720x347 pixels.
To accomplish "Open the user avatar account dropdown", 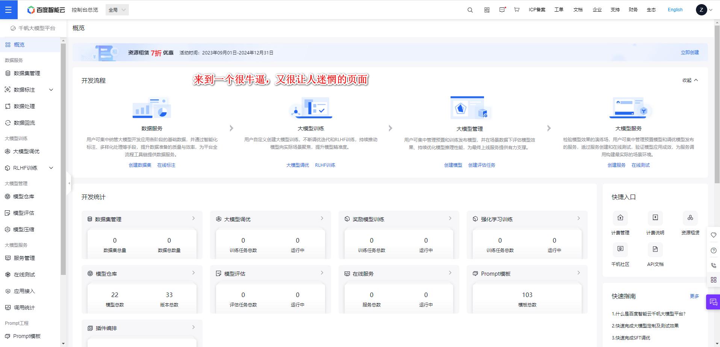I will pos(704,10).
